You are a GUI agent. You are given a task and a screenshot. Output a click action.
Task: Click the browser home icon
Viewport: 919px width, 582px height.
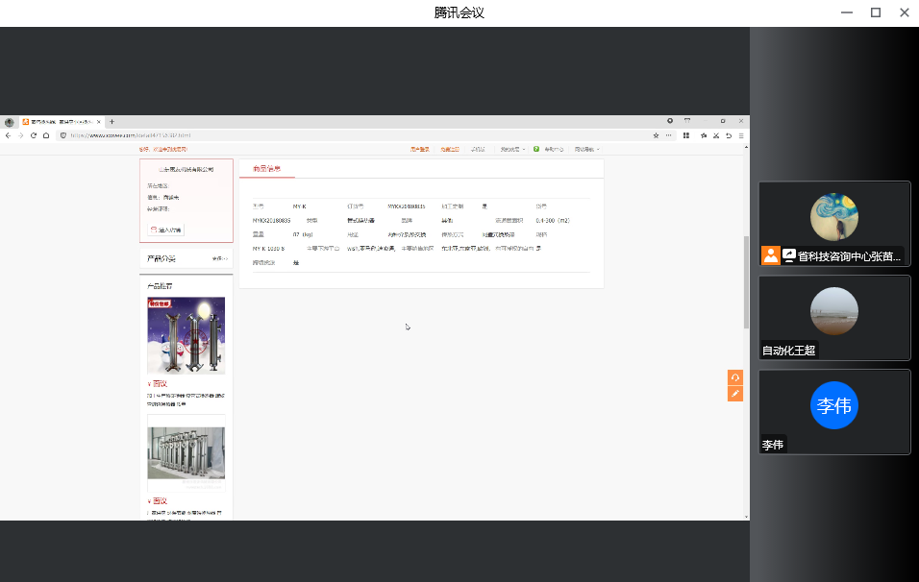point(46,135)
